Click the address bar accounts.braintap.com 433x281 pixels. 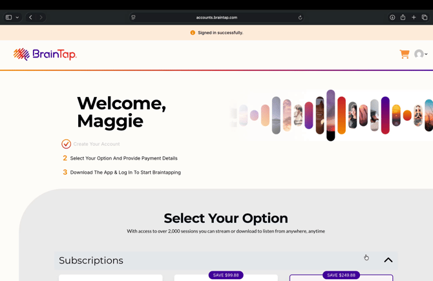[x=216, y=17]
